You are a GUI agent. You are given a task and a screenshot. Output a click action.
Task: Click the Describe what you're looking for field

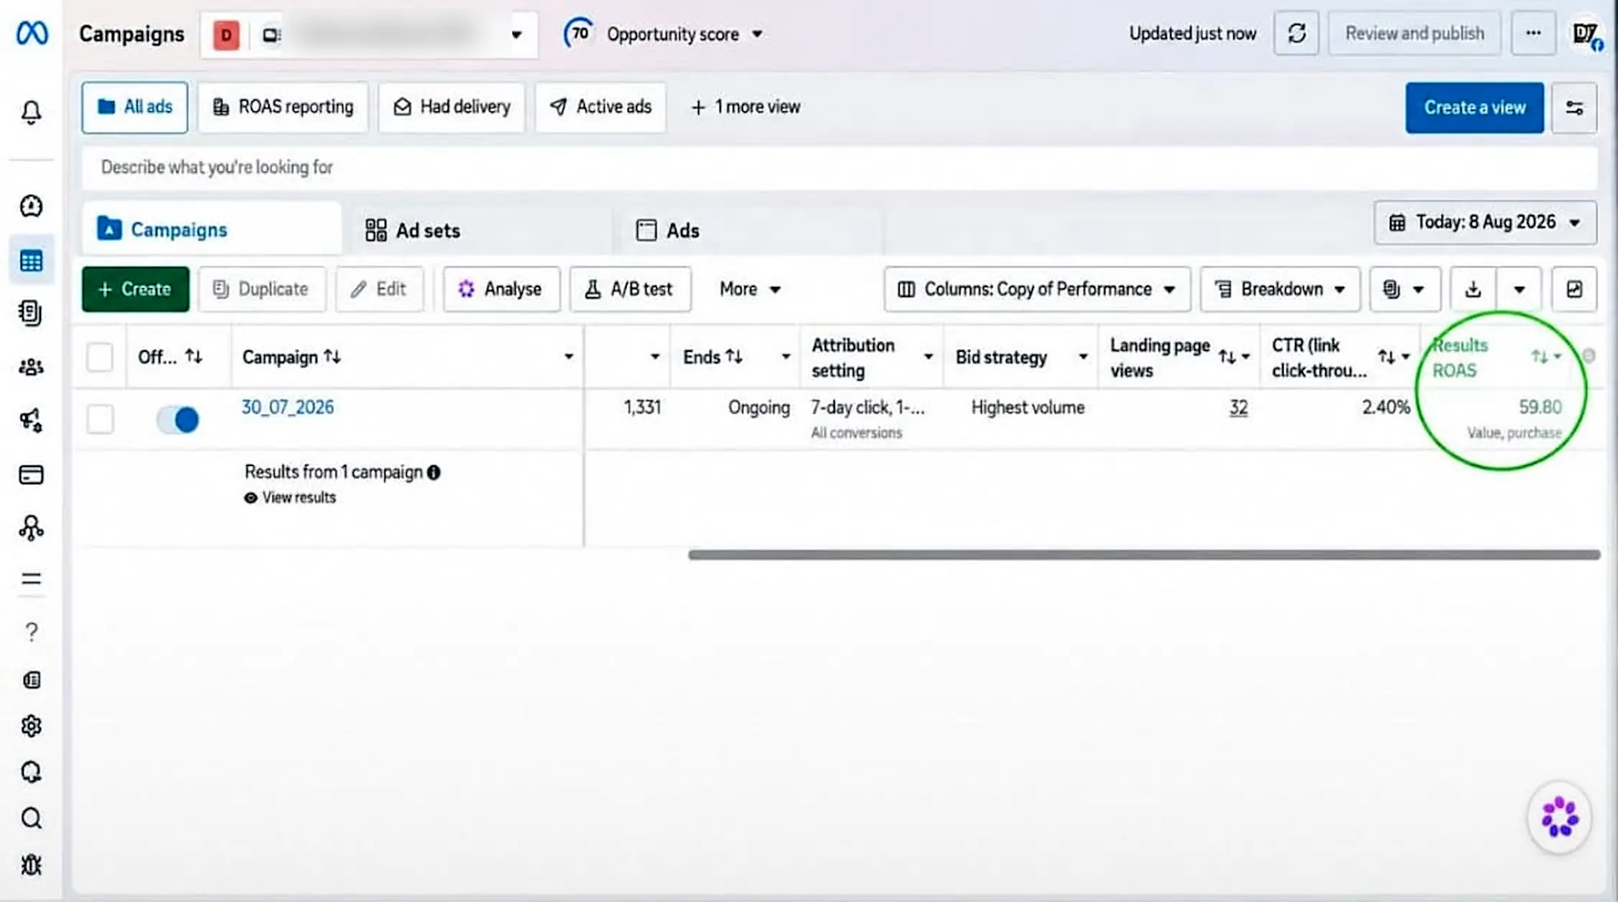pyautogui.click(x=839, y=168)
